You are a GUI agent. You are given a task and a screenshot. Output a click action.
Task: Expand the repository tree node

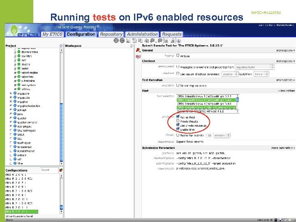(x=15, y=77)
